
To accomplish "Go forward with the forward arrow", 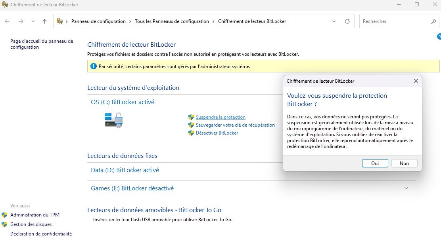I will [21, 21].
